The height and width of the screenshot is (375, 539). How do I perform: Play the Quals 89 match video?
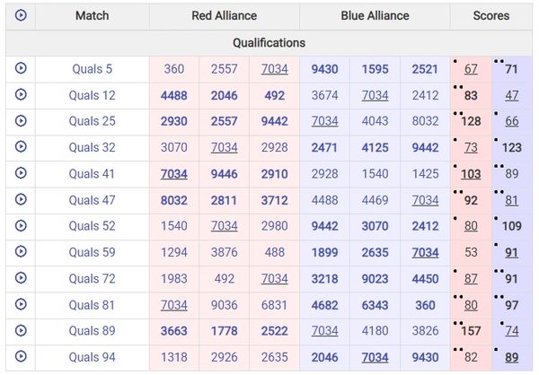point(21,331)
